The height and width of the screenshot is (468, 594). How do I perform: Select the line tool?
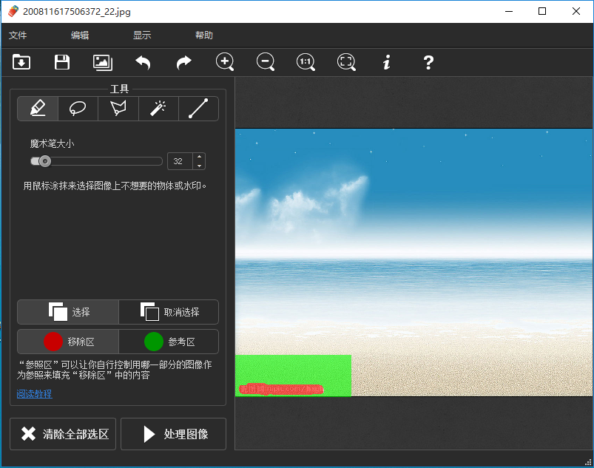[x=198, y=109]
